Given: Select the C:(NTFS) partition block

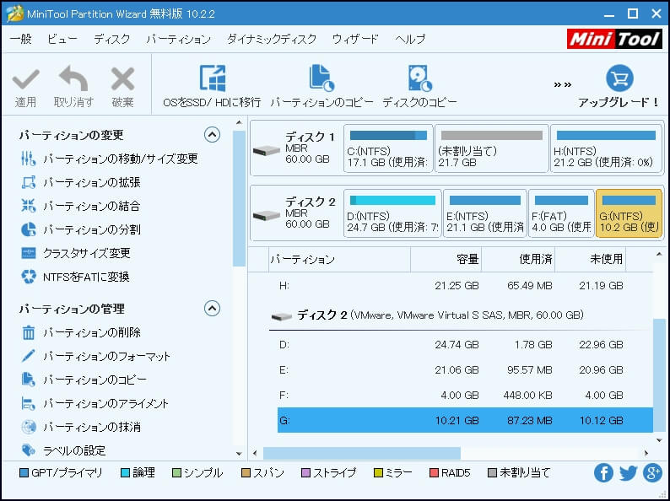Looking at the screenshot, I should (388, 148).
